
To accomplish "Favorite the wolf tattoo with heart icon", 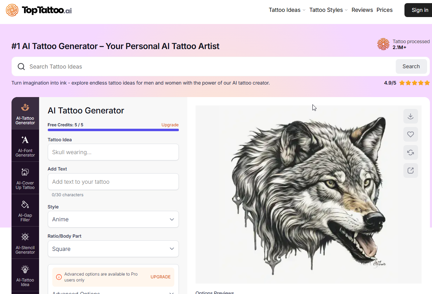I will point(410,134).
